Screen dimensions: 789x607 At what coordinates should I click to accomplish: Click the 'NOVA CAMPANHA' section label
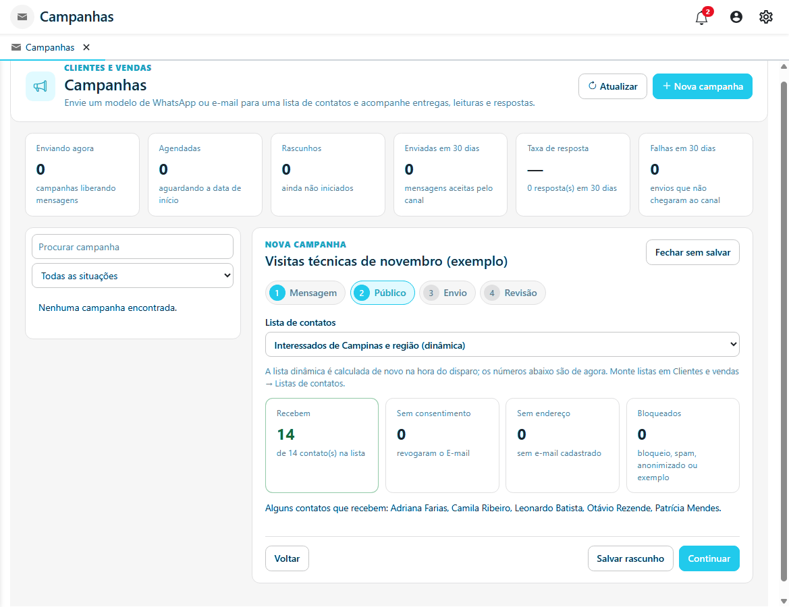click(x=306, y=244)
